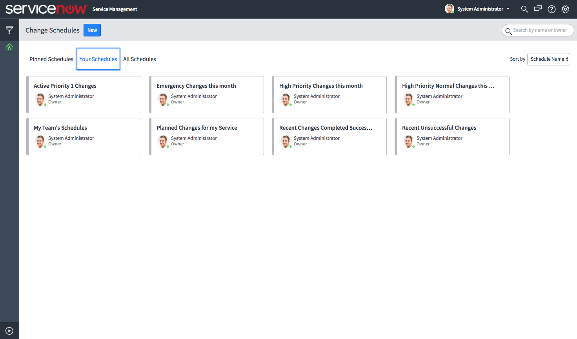Viewport: 577px width, 339px height.
Task: Click the green home icon in sidebar
Action: [x=9, y=47]
